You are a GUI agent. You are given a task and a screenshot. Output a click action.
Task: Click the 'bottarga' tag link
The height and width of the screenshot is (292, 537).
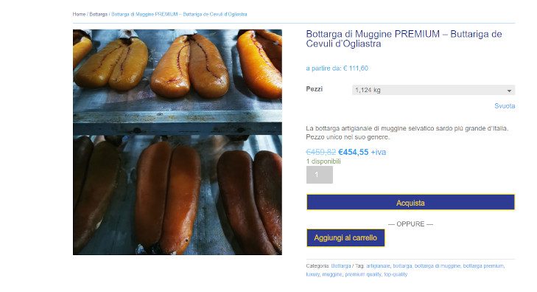[x=402, y=266]
